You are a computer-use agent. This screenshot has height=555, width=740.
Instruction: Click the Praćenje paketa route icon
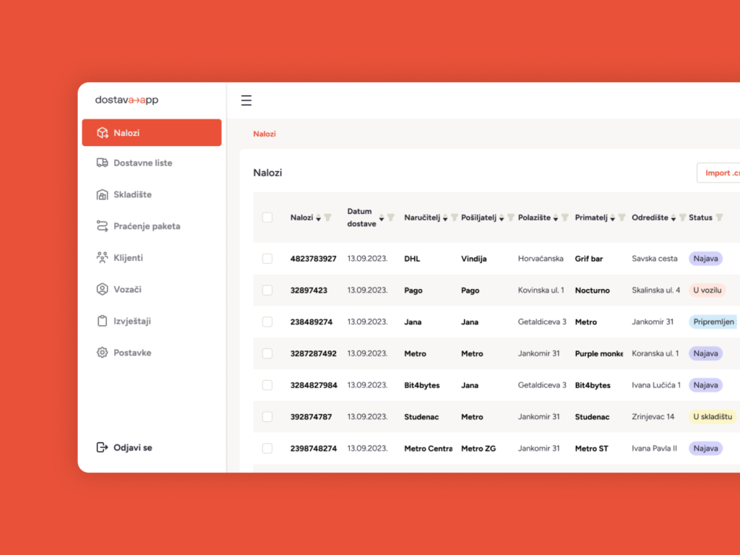click(x=103, y=226)
